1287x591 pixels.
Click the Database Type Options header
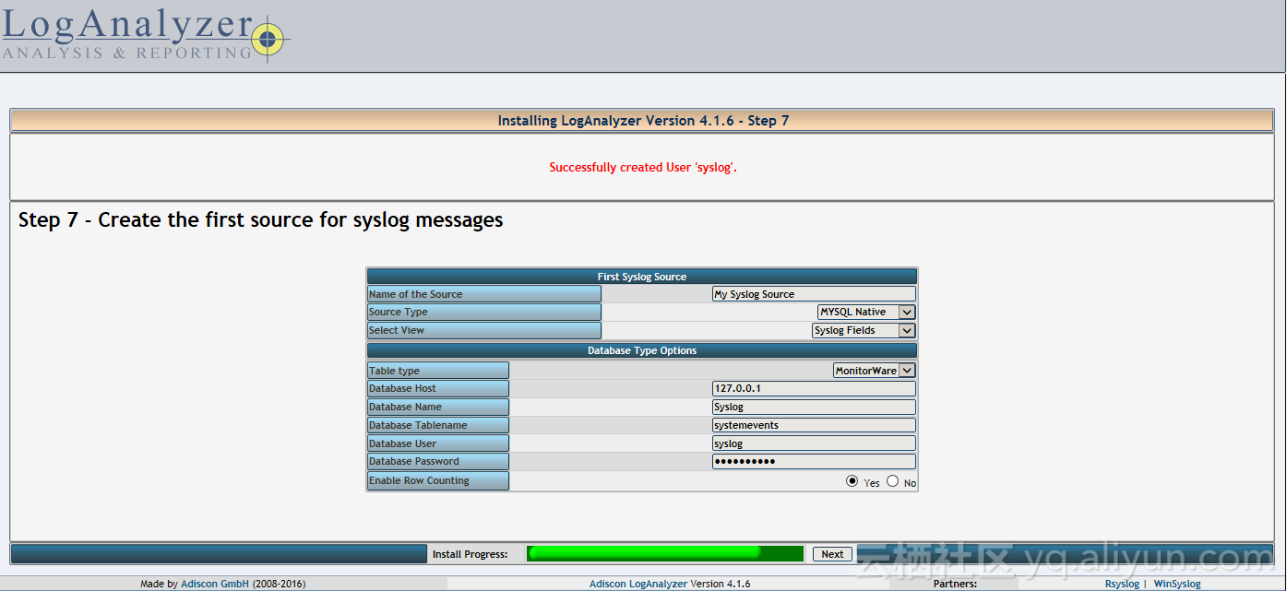[642, 350]
